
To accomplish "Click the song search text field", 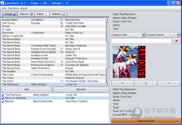I will [x=141, y=41].
